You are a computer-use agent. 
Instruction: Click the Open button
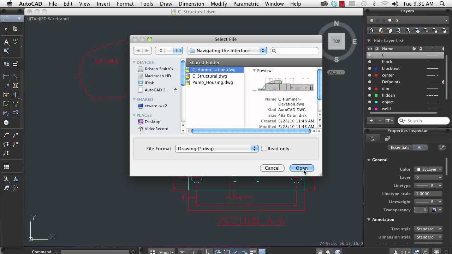click(302, 168)
